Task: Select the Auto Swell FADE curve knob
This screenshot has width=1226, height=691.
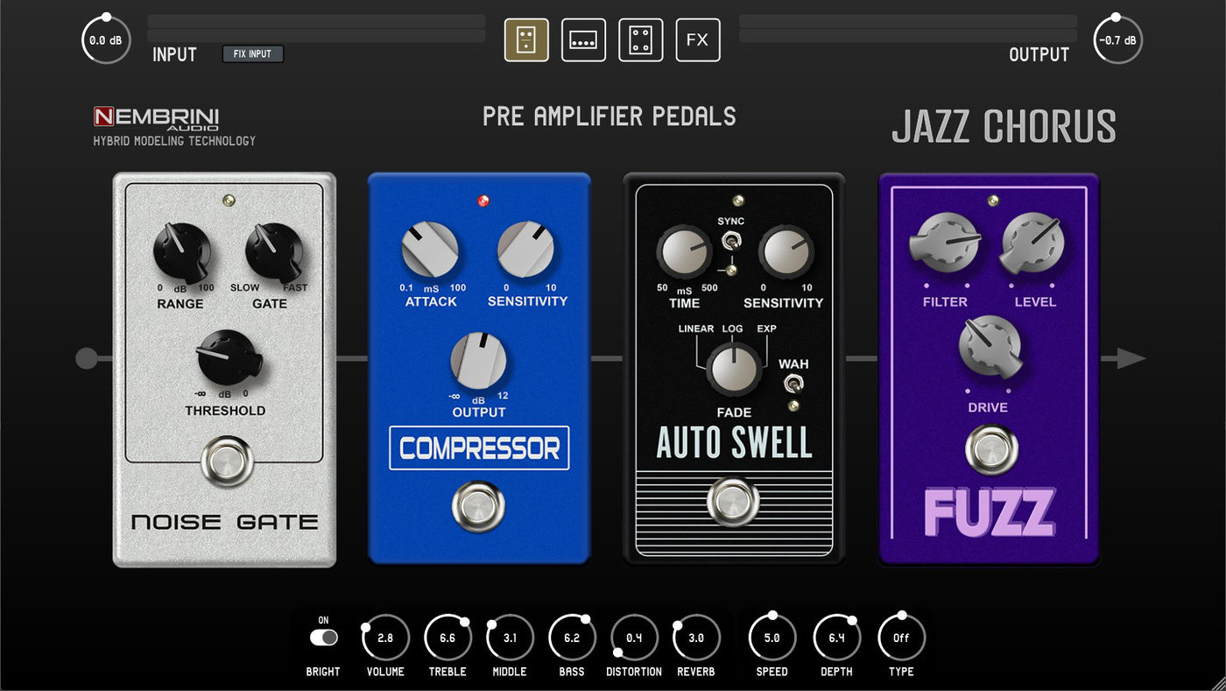Action: (734, 369)
